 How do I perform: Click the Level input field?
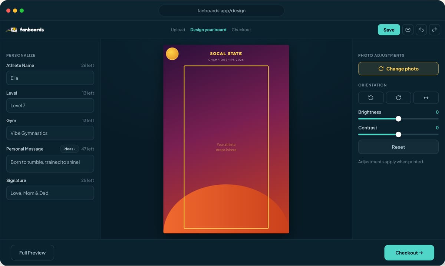[50, 105]
